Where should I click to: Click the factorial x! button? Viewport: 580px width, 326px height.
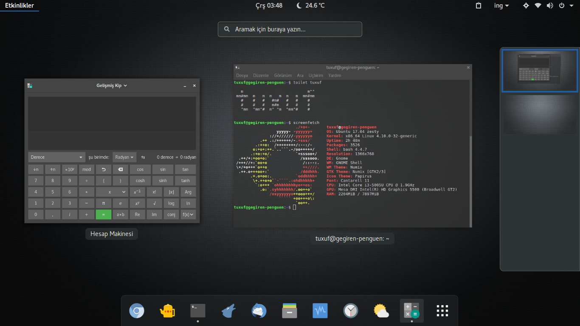[155, 192]
